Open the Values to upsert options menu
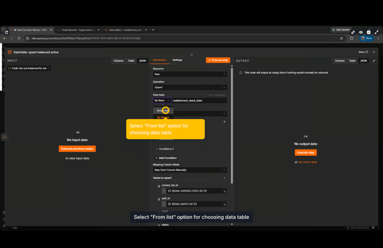383x248 pixels. pos(224,178)
